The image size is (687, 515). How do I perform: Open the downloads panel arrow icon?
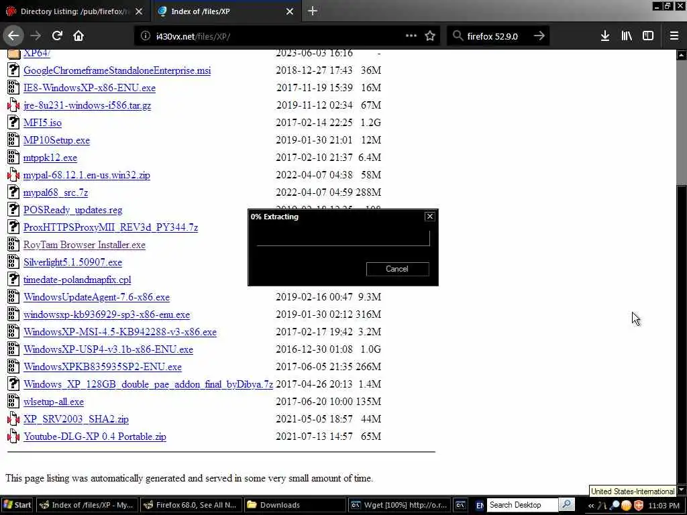(x=605, y=36)
